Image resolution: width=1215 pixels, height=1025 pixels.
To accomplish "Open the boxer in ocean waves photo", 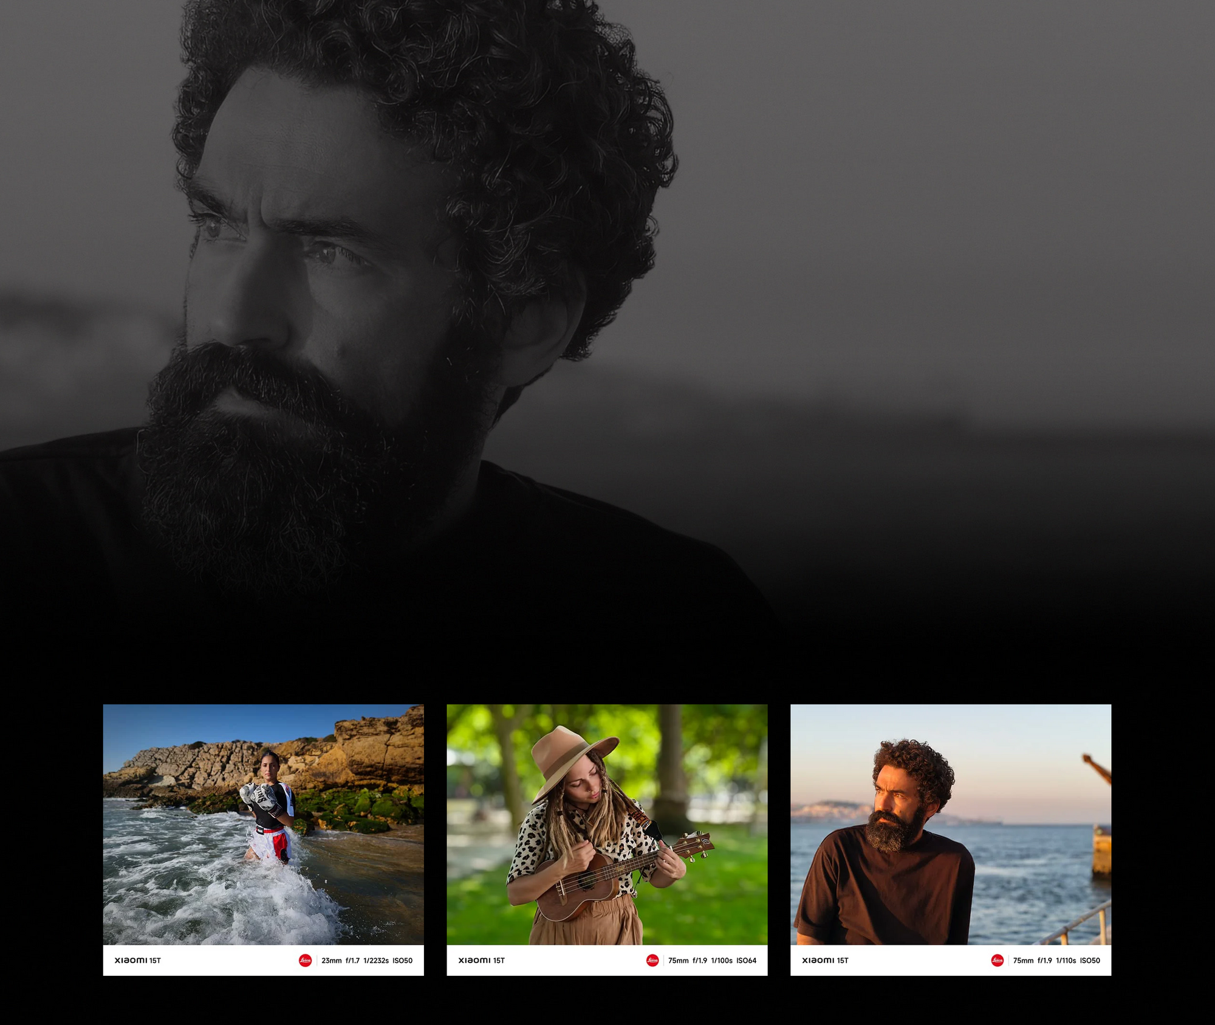I will (263, 824).
